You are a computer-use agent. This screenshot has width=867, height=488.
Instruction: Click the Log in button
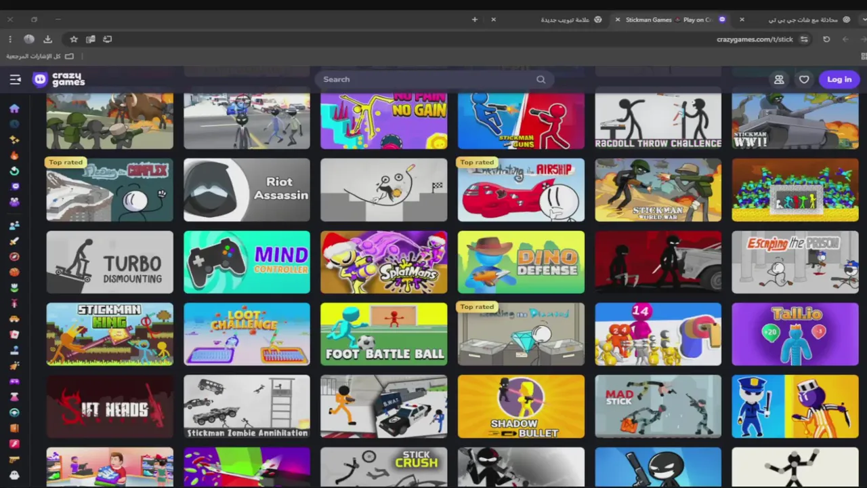click(x=839, y=79)
